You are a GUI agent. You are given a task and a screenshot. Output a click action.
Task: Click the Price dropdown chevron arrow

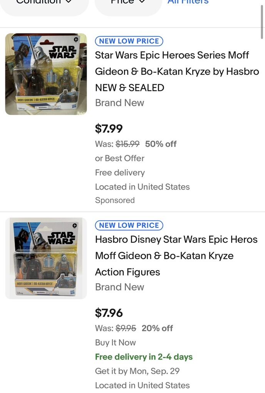pos(142,2)
